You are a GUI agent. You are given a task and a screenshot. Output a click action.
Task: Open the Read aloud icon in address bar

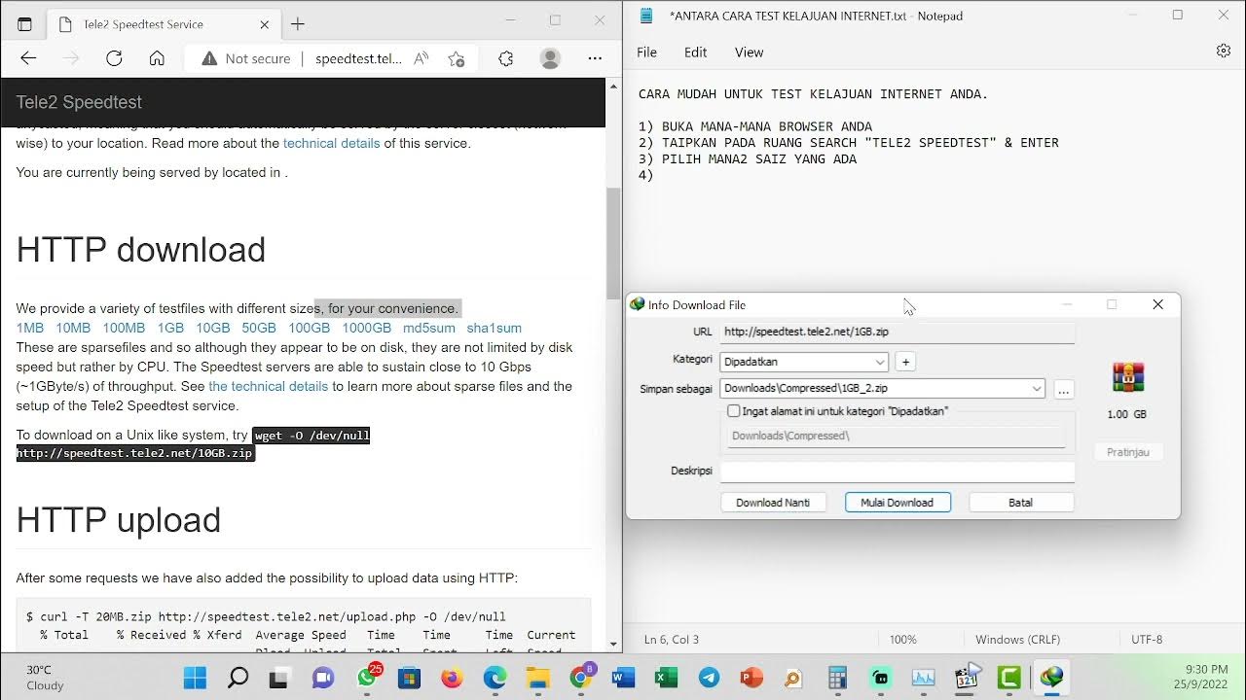coord(421,58)
